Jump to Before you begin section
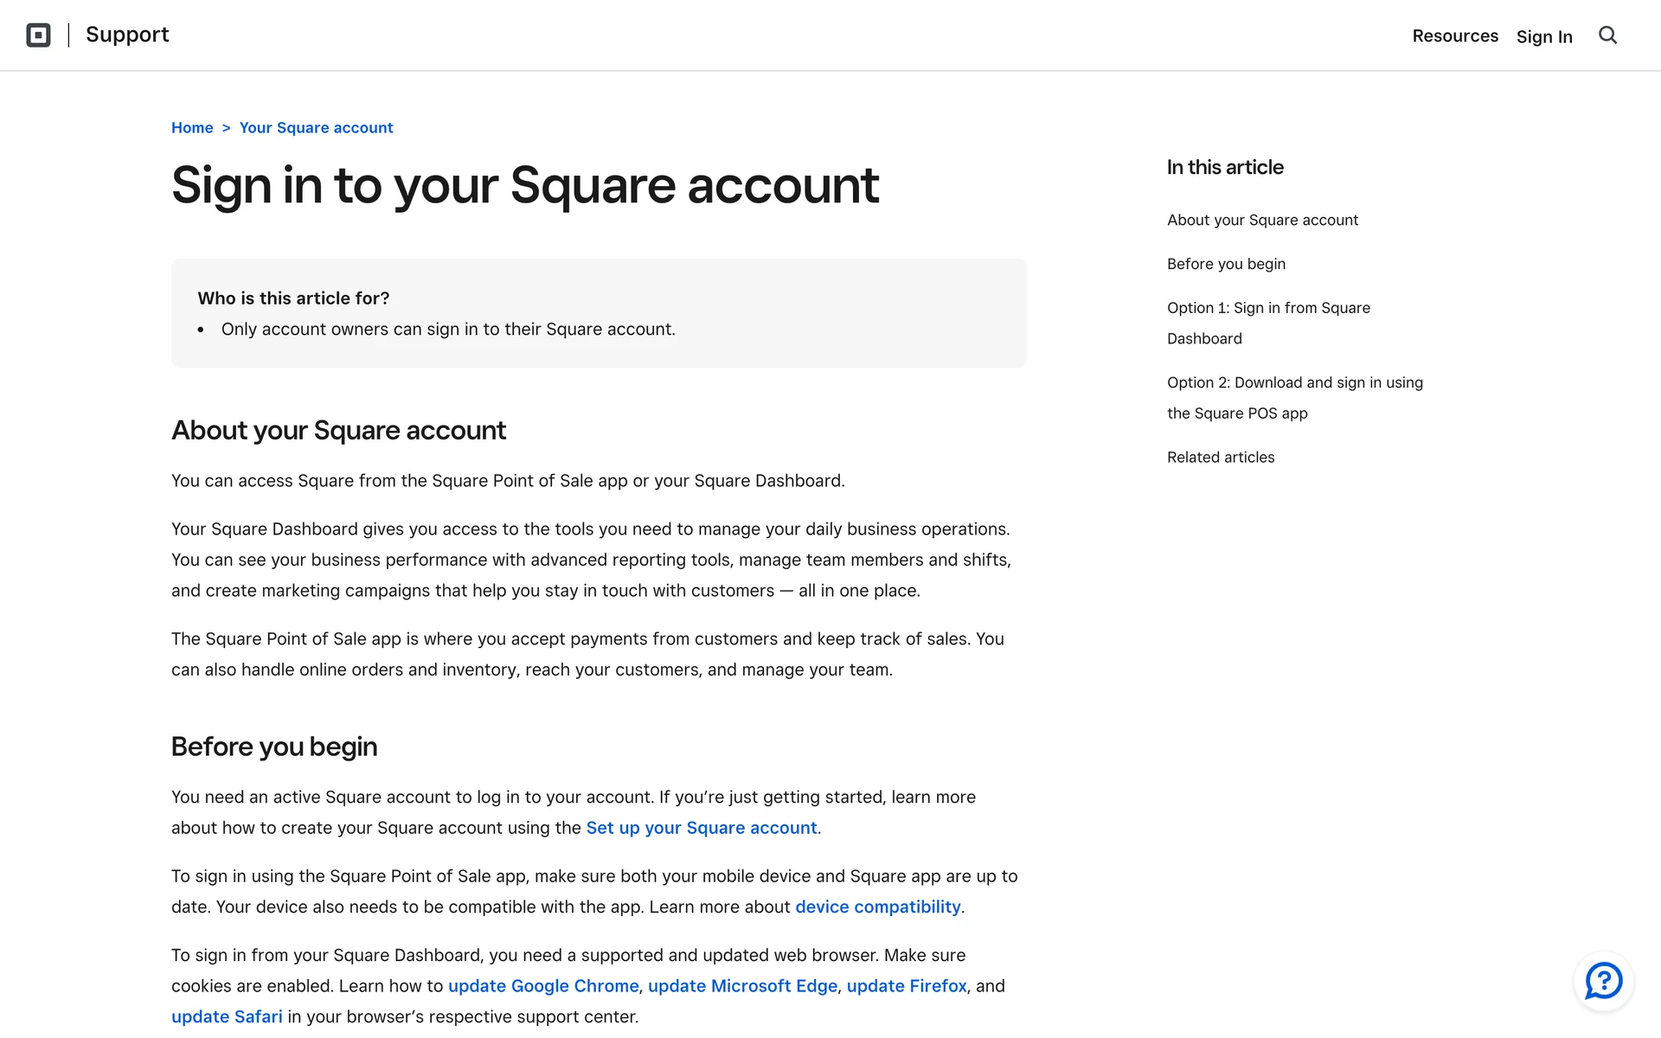Viewport: 1661px width, 1038px height. tap(1226, 264)
